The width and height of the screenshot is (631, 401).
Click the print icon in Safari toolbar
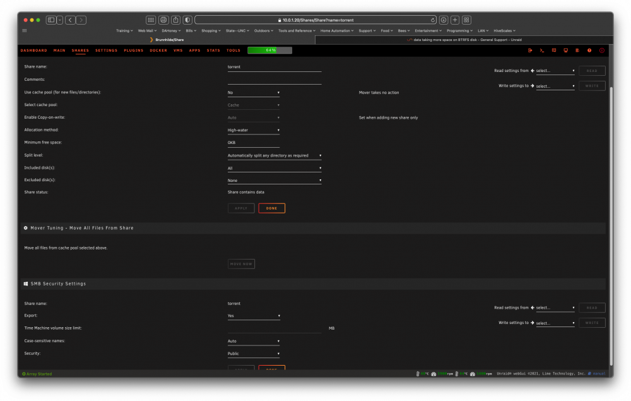pos(163,20)
